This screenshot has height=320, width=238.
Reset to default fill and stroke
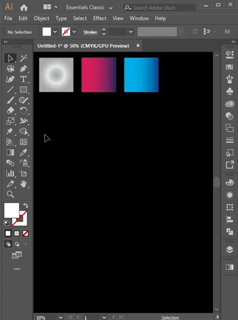7,223
